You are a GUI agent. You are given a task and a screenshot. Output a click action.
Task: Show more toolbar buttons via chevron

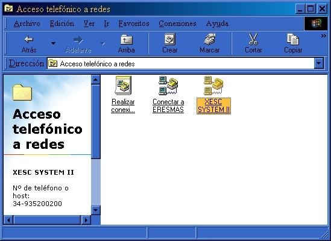point(323,36)
